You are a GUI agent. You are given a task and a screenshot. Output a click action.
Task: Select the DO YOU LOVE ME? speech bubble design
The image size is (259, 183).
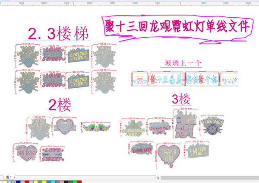point(142,148)
